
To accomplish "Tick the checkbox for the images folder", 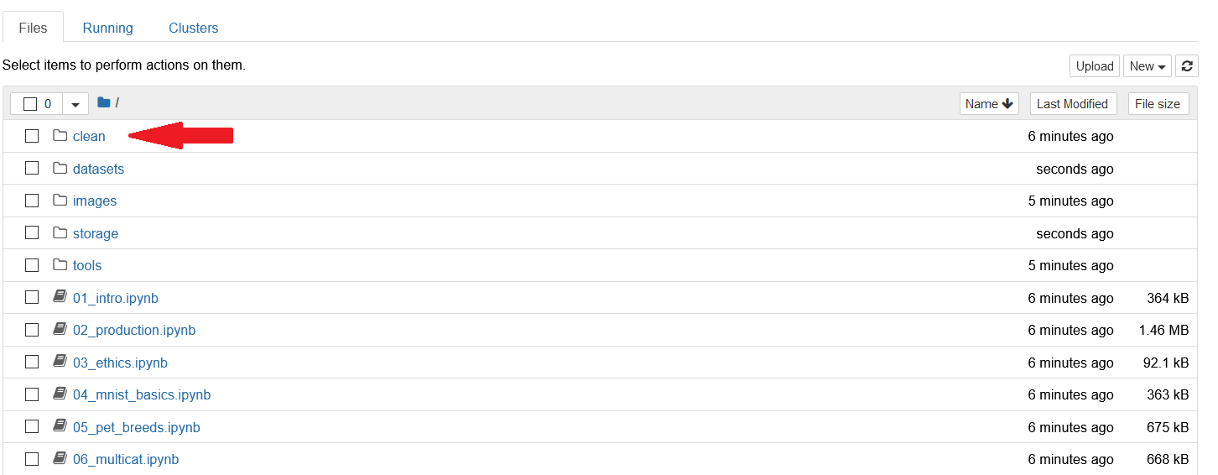I will [x=32, y=201].
